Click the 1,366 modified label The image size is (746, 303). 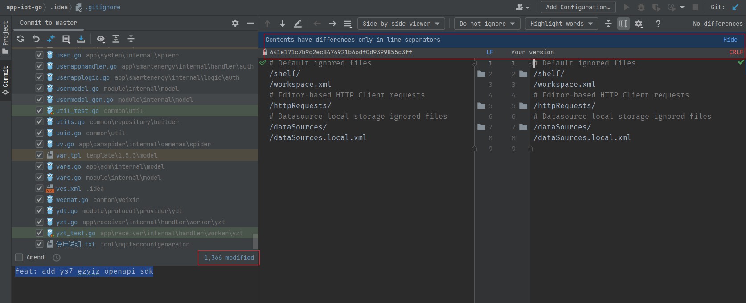tap(229, 258)
